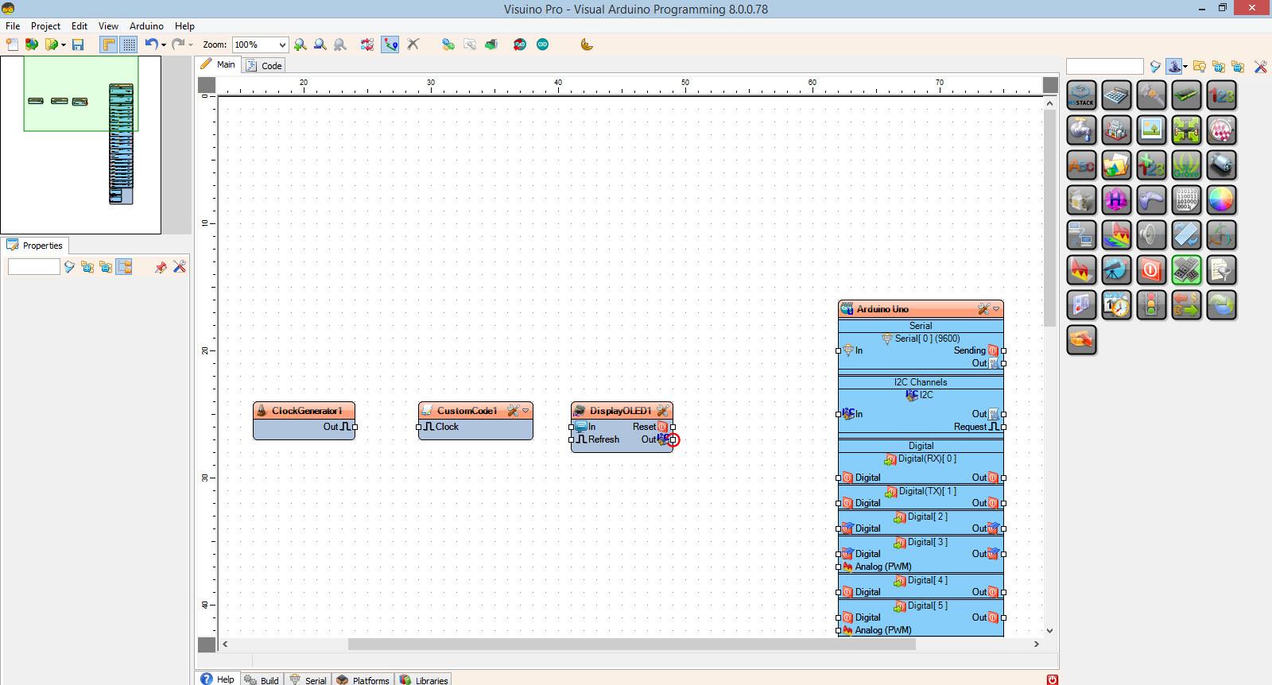Open the alarm clock date/time category
The height and width of the screenshot is (685, 1272).
1116,305
